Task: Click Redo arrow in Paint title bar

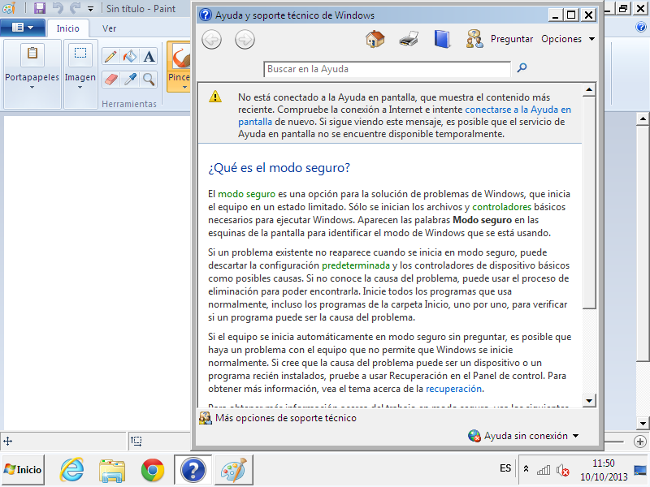Action: pyautogui.click(x=76, y=8)
